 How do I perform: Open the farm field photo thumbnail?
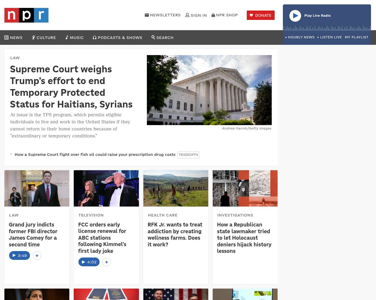tap(176, 188)
